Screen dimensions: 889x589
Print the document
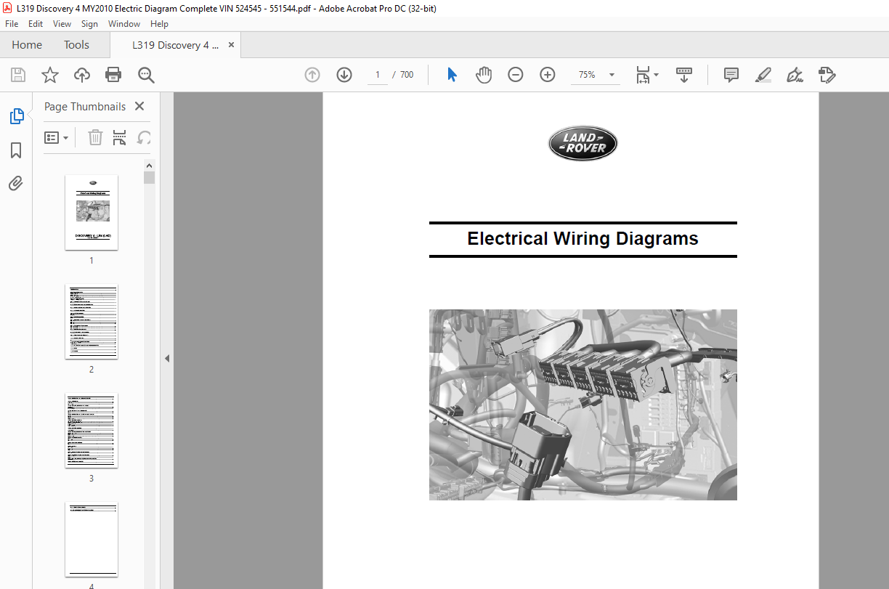click(113, 75)
